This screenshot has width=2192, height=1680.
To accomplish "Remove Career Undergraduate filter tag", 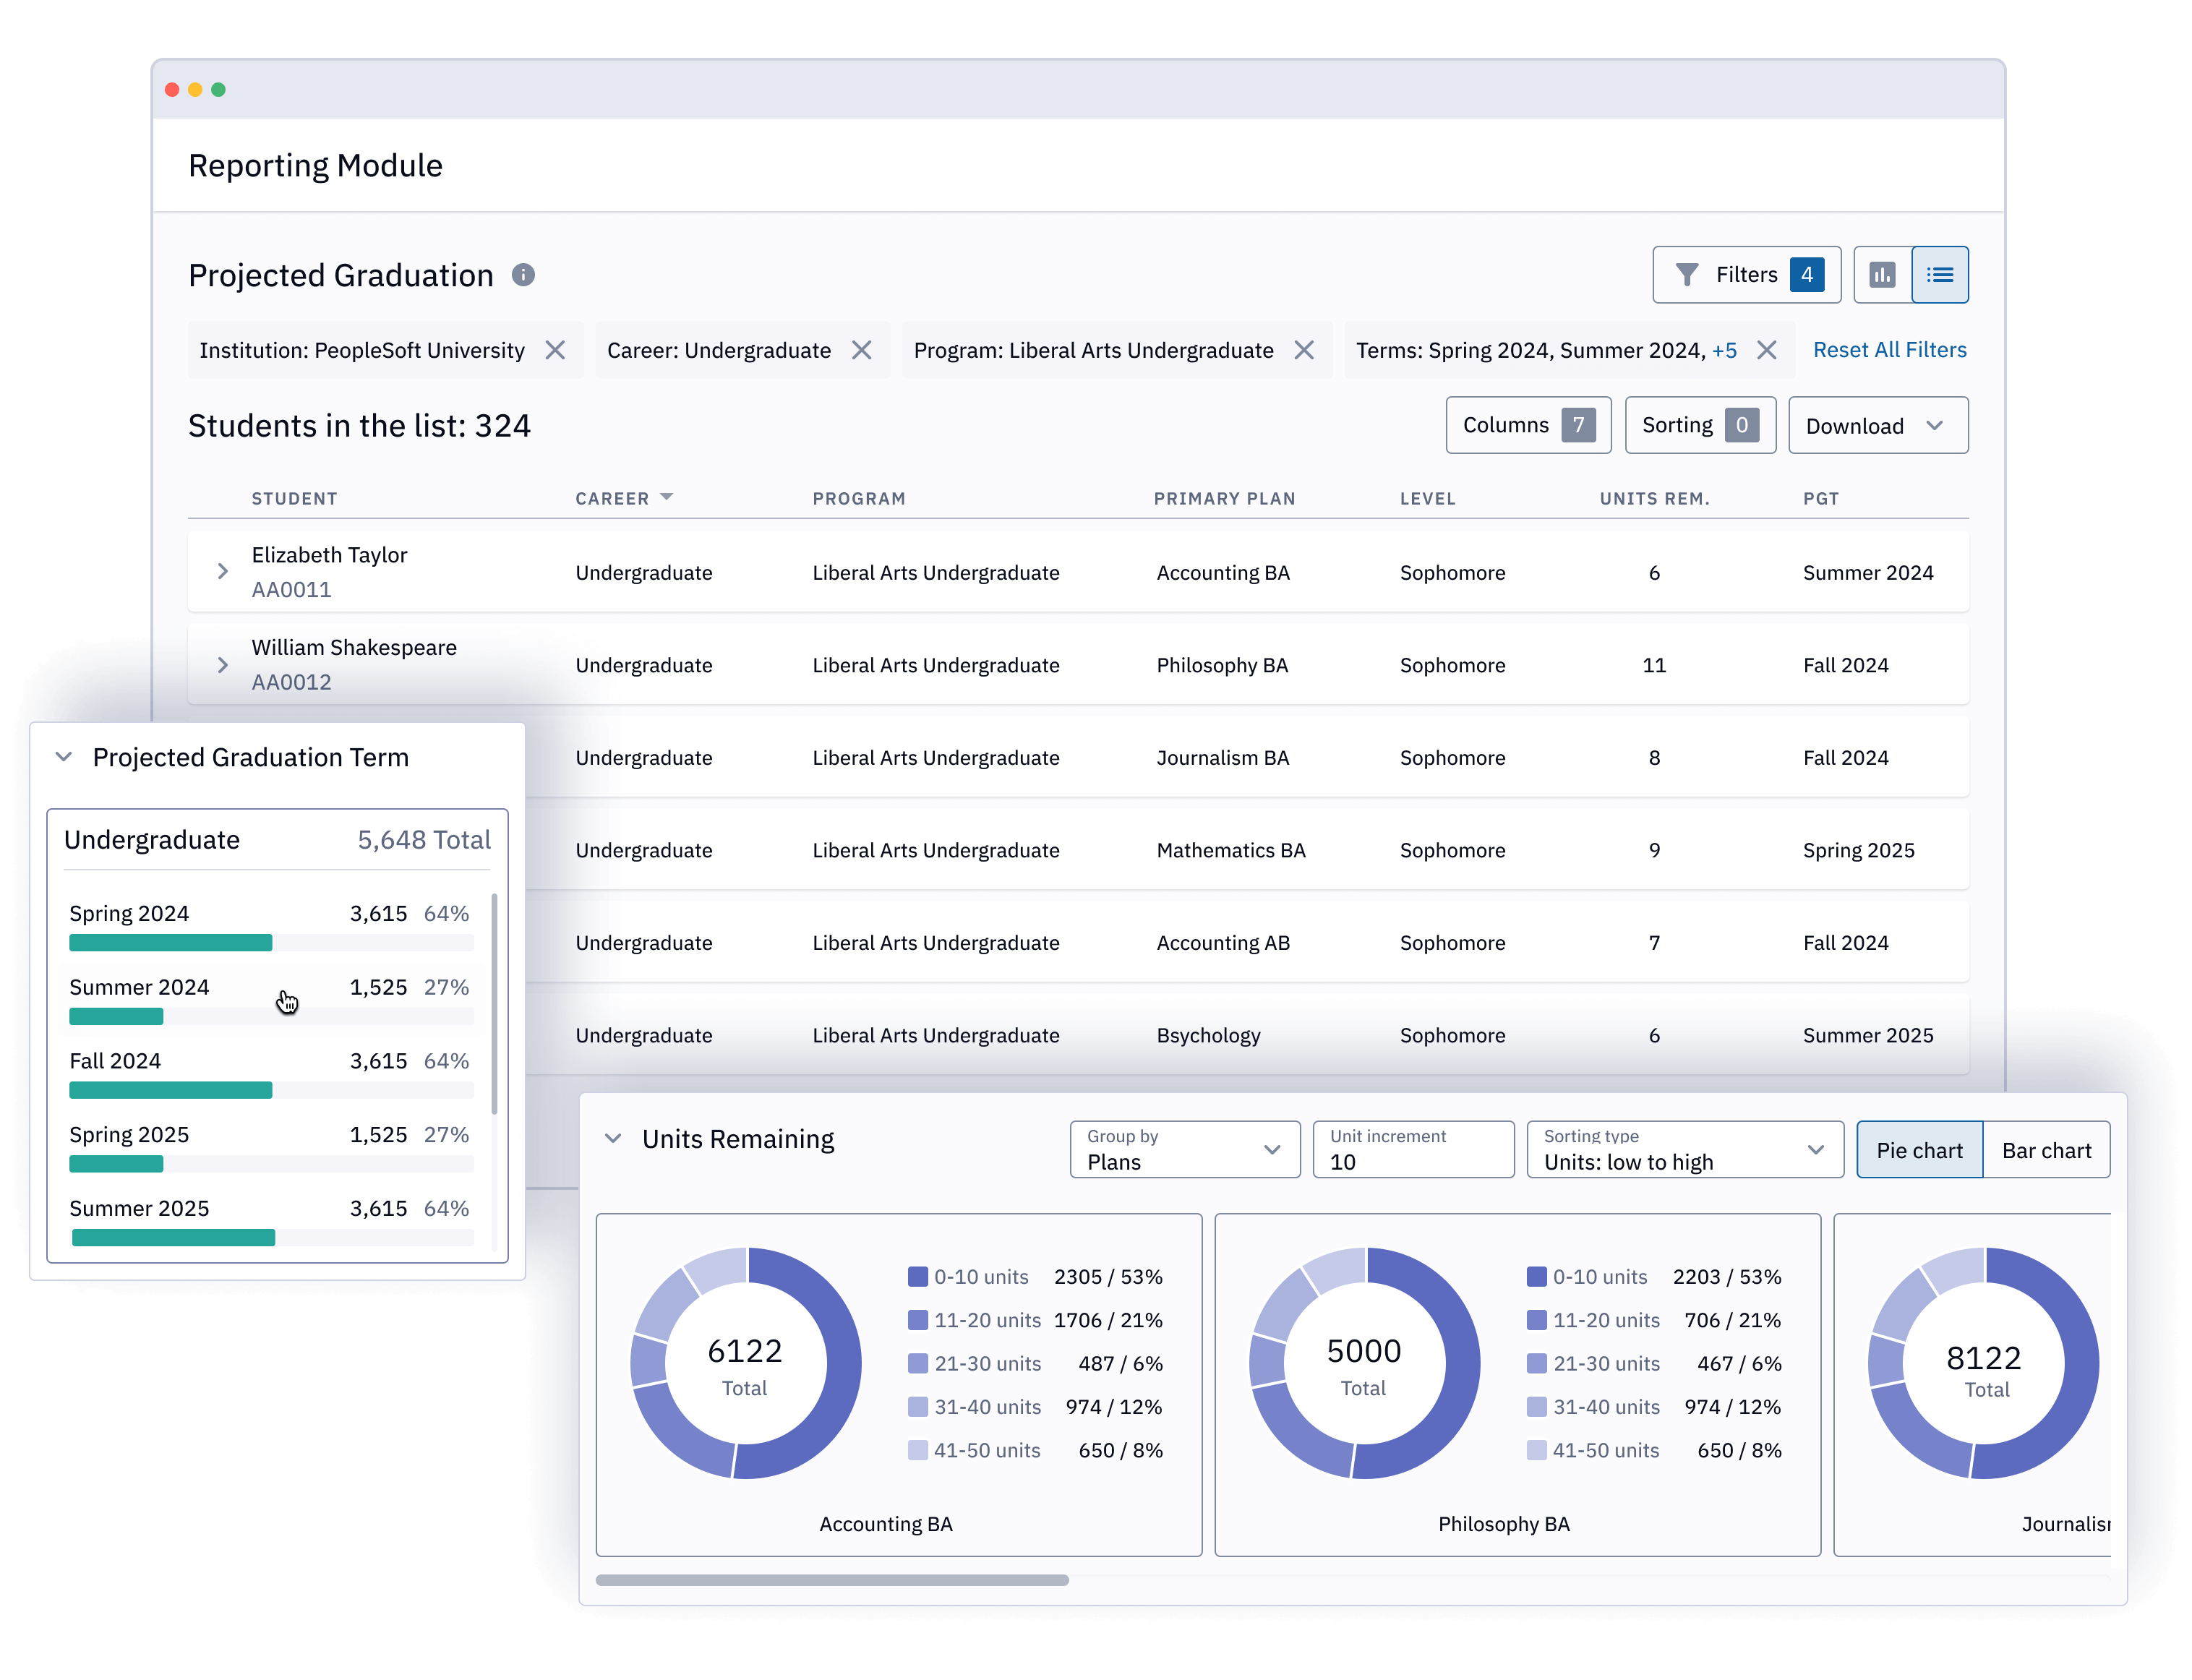I will (865, 348).
